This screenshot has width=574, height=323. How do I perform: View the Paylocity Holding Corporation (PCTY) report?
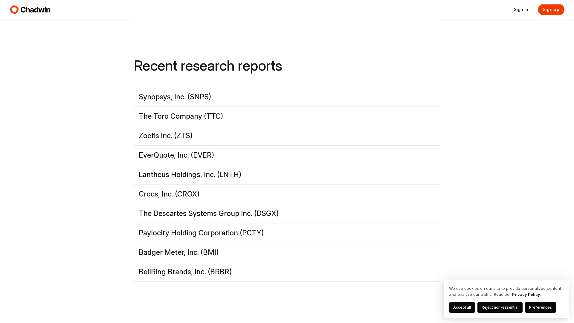201,233
